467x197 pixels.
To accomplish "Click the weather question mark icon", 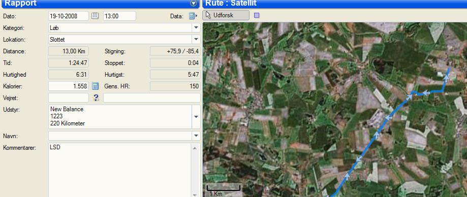I will coord(96,97).
